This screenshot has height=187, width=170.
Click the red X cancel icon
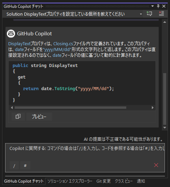pyautogui.click(x=156, y=165)
